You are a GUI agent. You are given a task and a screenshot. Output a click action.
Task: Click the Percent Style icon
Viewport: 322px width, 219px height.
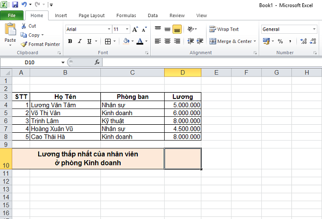[280, 41]
